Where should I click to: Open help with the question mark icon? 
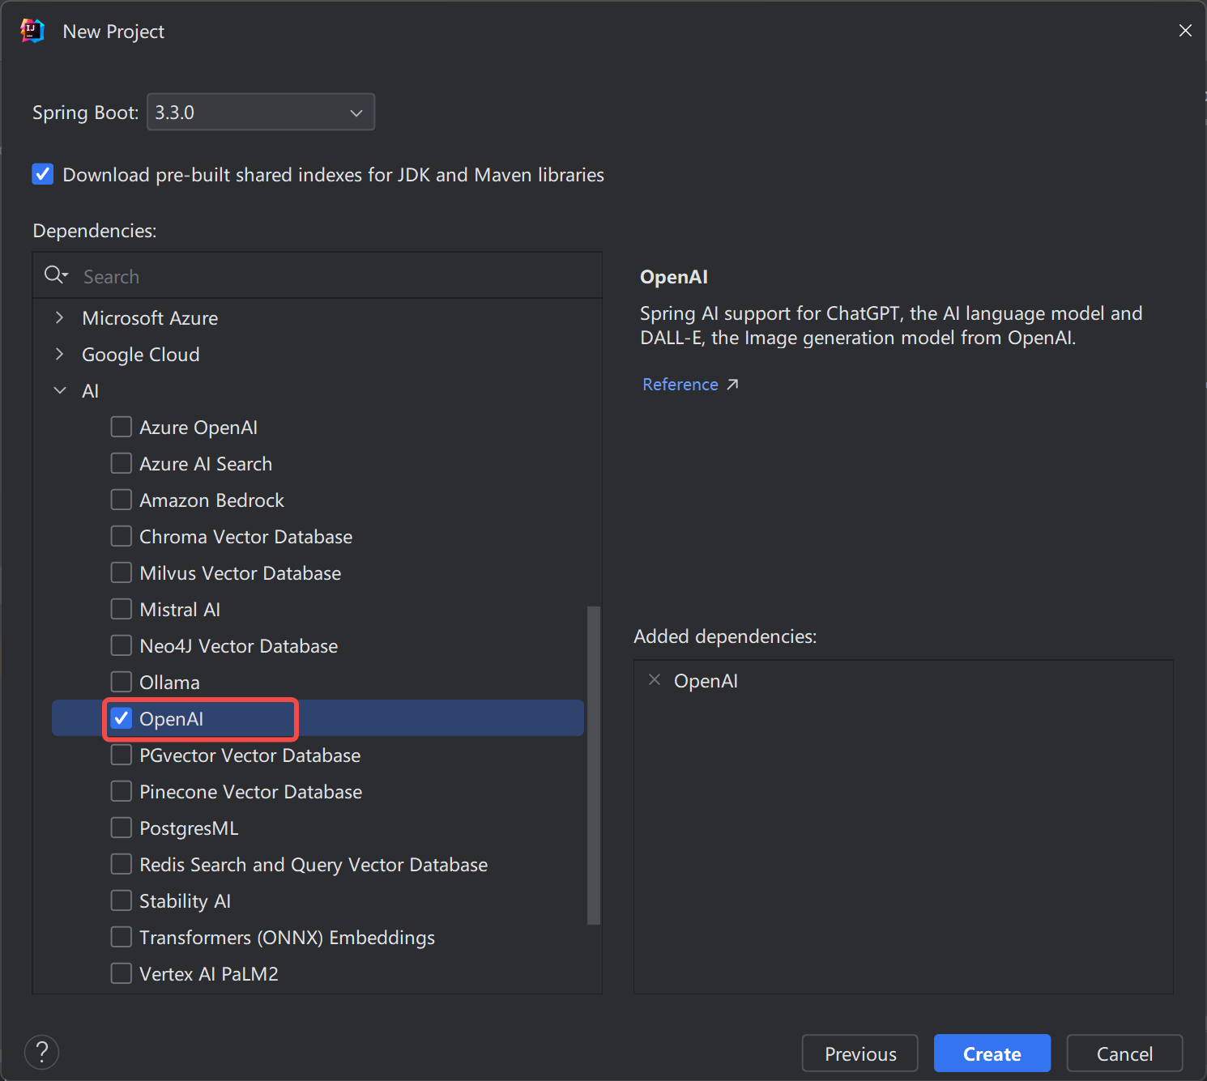pos(42,1052)
